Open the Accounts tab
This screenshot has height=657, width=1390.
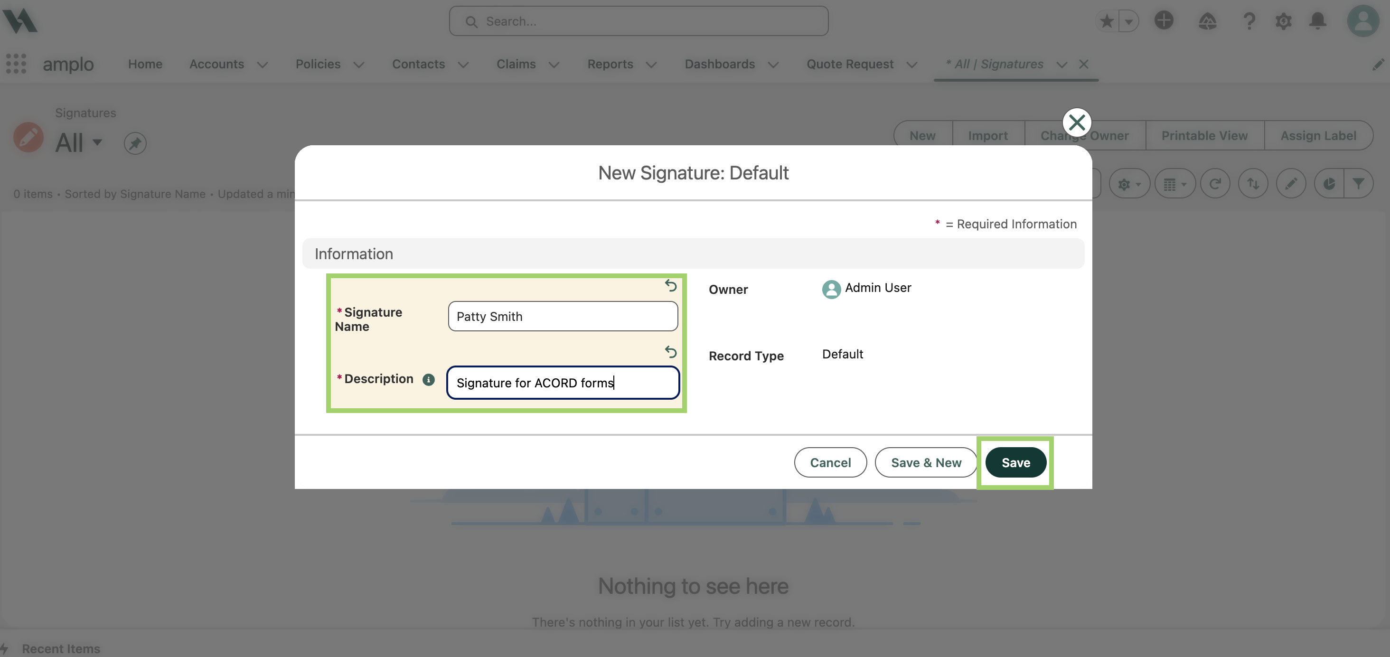tap(216, 64)
